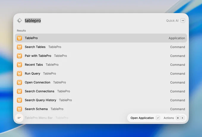This screenshot has width=202, height=137.
Task: Click the icon beside Open Connection
Action: (x=19, y=82)
